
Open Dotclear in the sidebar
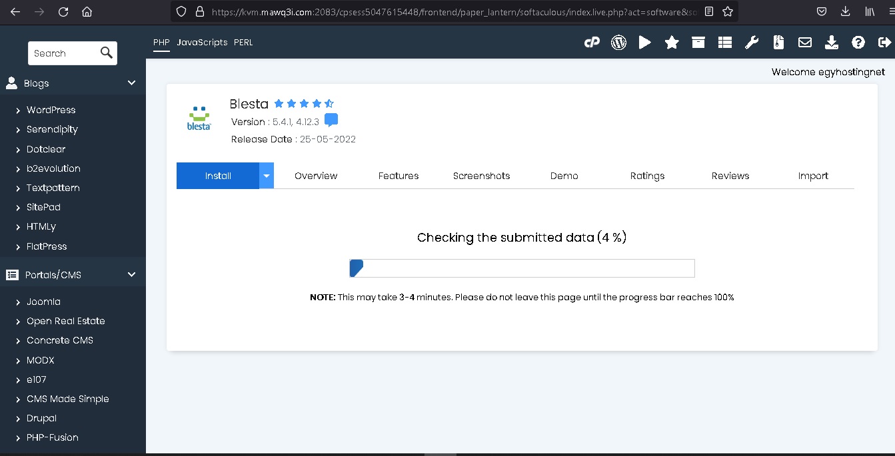pyautogui.click(x=46, y=149)
